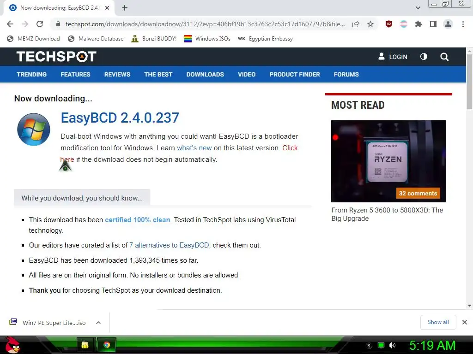Open the Malware Database bookmark
This screenshot has width=473, height=354.
96,39
